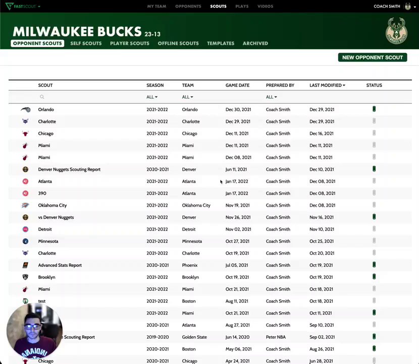The image size is (419, 364).
Task: Open the Videos nav item
Action: (x=266, y=6)
